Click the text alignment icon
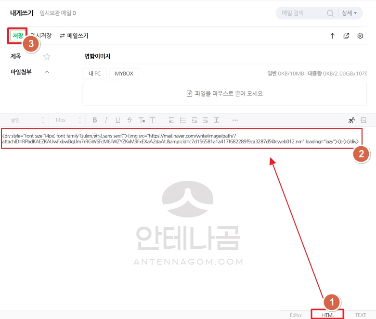The width and height of the screenshot is (376, 319). (x=171, y=120)
